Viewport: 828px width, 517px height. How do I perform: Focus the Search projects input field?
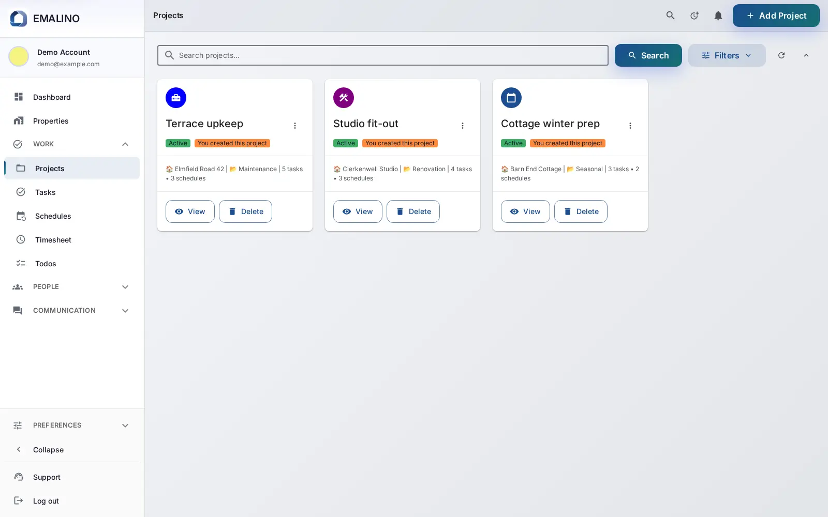[383, 55]
